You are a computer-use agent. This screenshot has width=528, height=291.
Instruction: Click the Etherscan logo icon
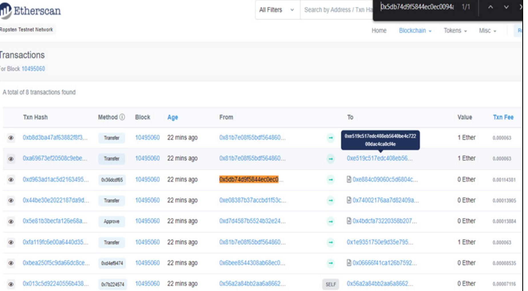point(6,11)
